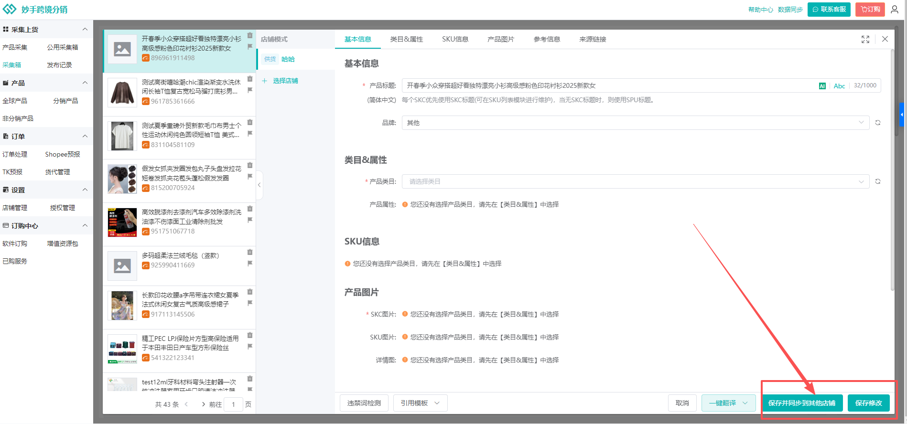Expand the 引用模板 template dropdown
This screenshot has height=424, width=907.
[420, 403]
